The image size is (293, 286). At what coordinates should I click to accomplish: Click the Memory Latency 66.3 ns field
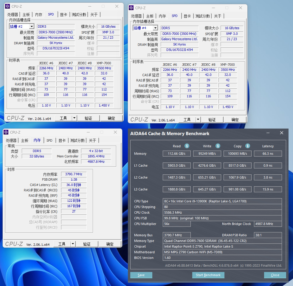click(x=268, y=154)
